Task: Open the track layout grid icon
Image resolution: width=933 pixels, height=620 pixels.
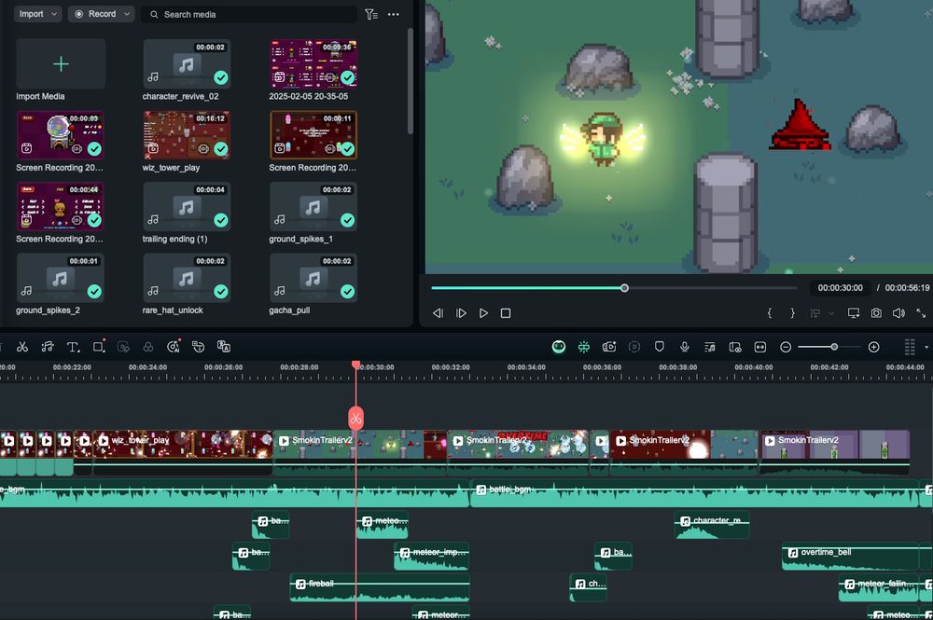Action: [x=909, y=347]
